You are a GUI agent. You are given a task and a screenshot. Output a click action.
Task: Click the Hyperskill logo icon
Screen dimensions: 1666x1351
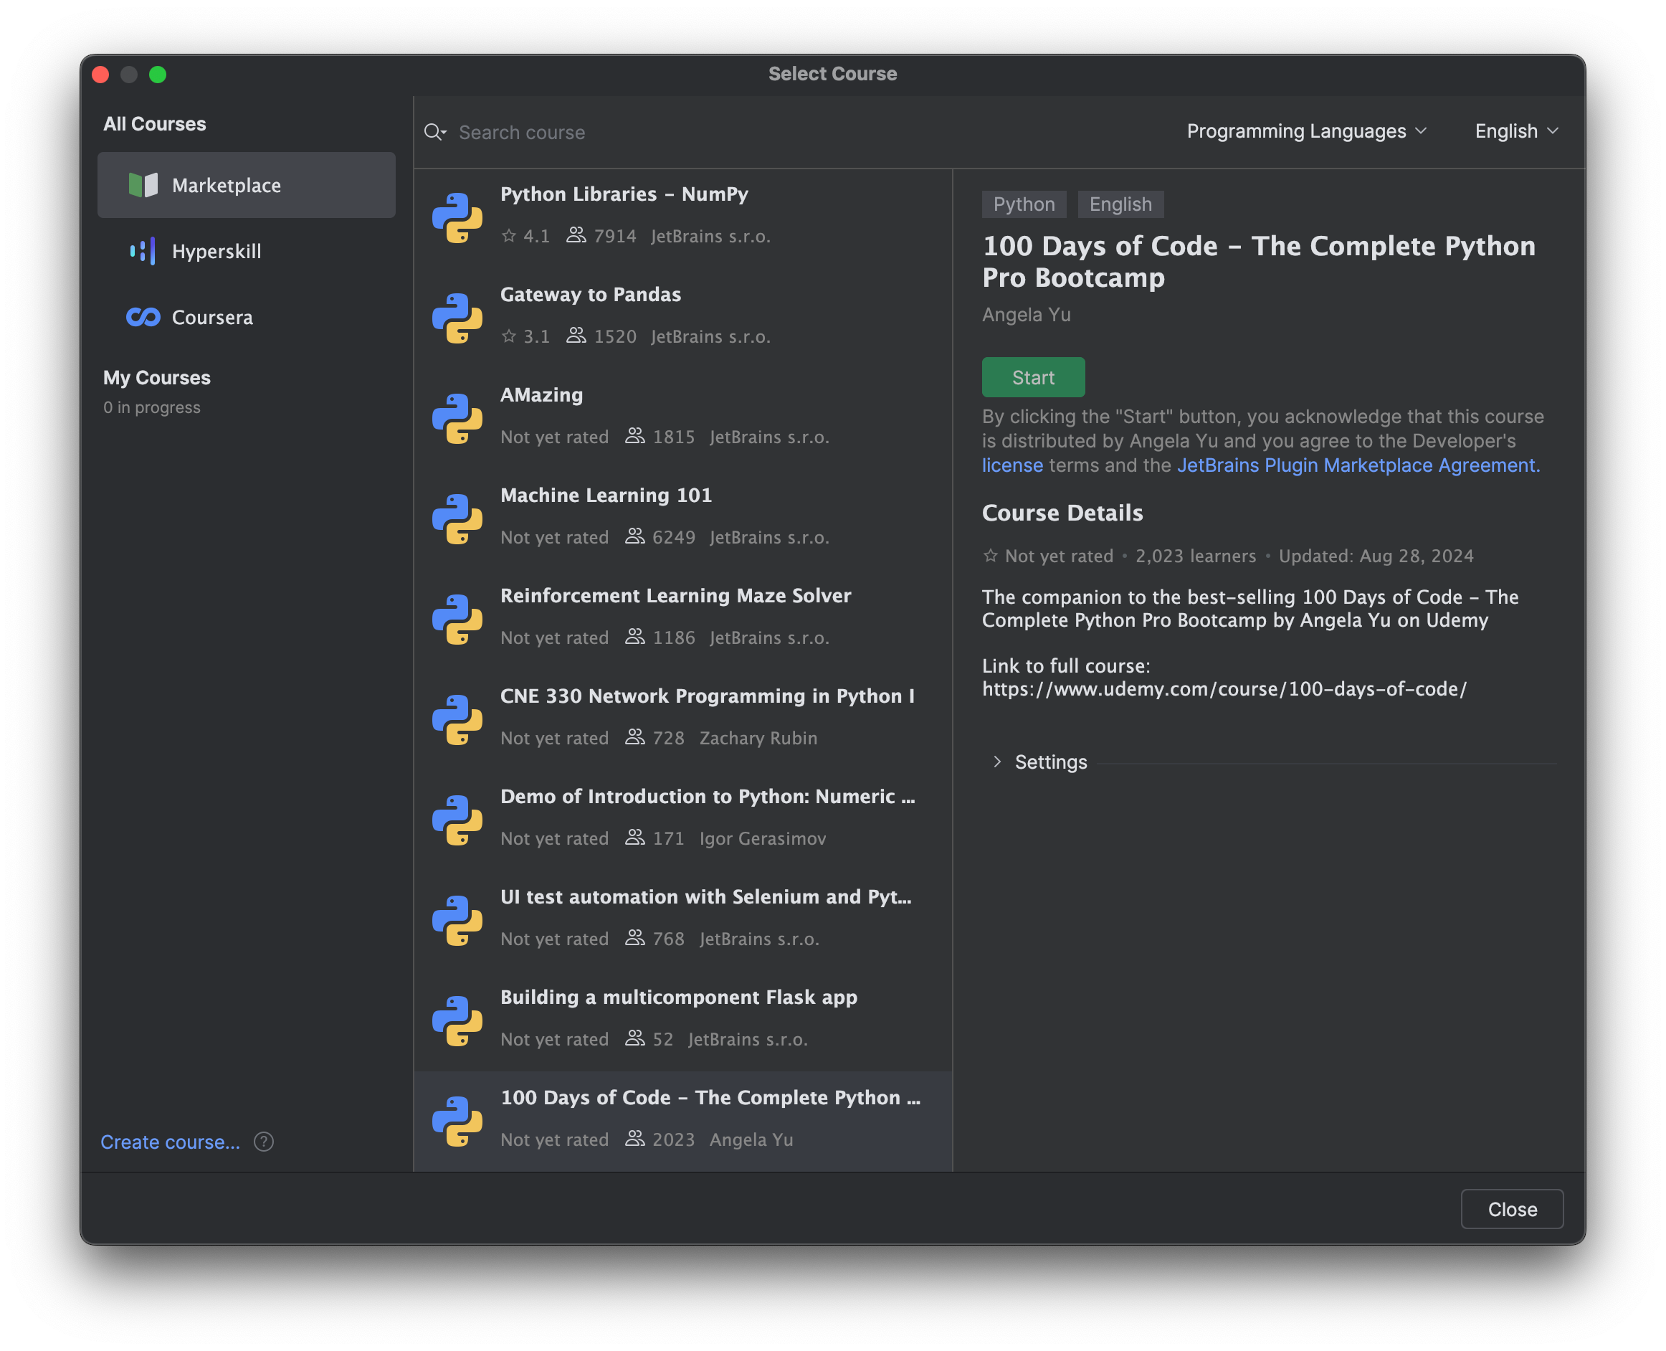[143, 252]
